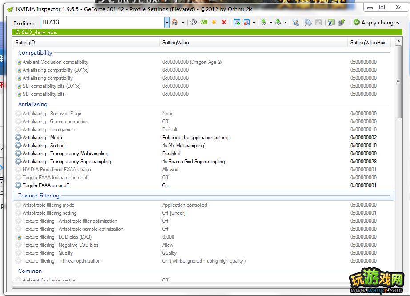Viewport: 410px width, 296px height.
Task: Open the dropdown arrow beside the home icon
Action: pos(183,23)
